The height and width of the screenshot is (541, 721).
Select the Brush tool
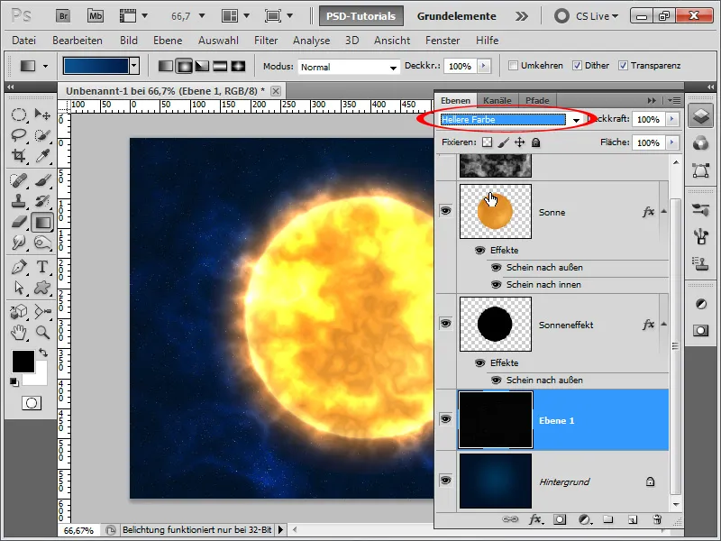[x=42, y=180]
